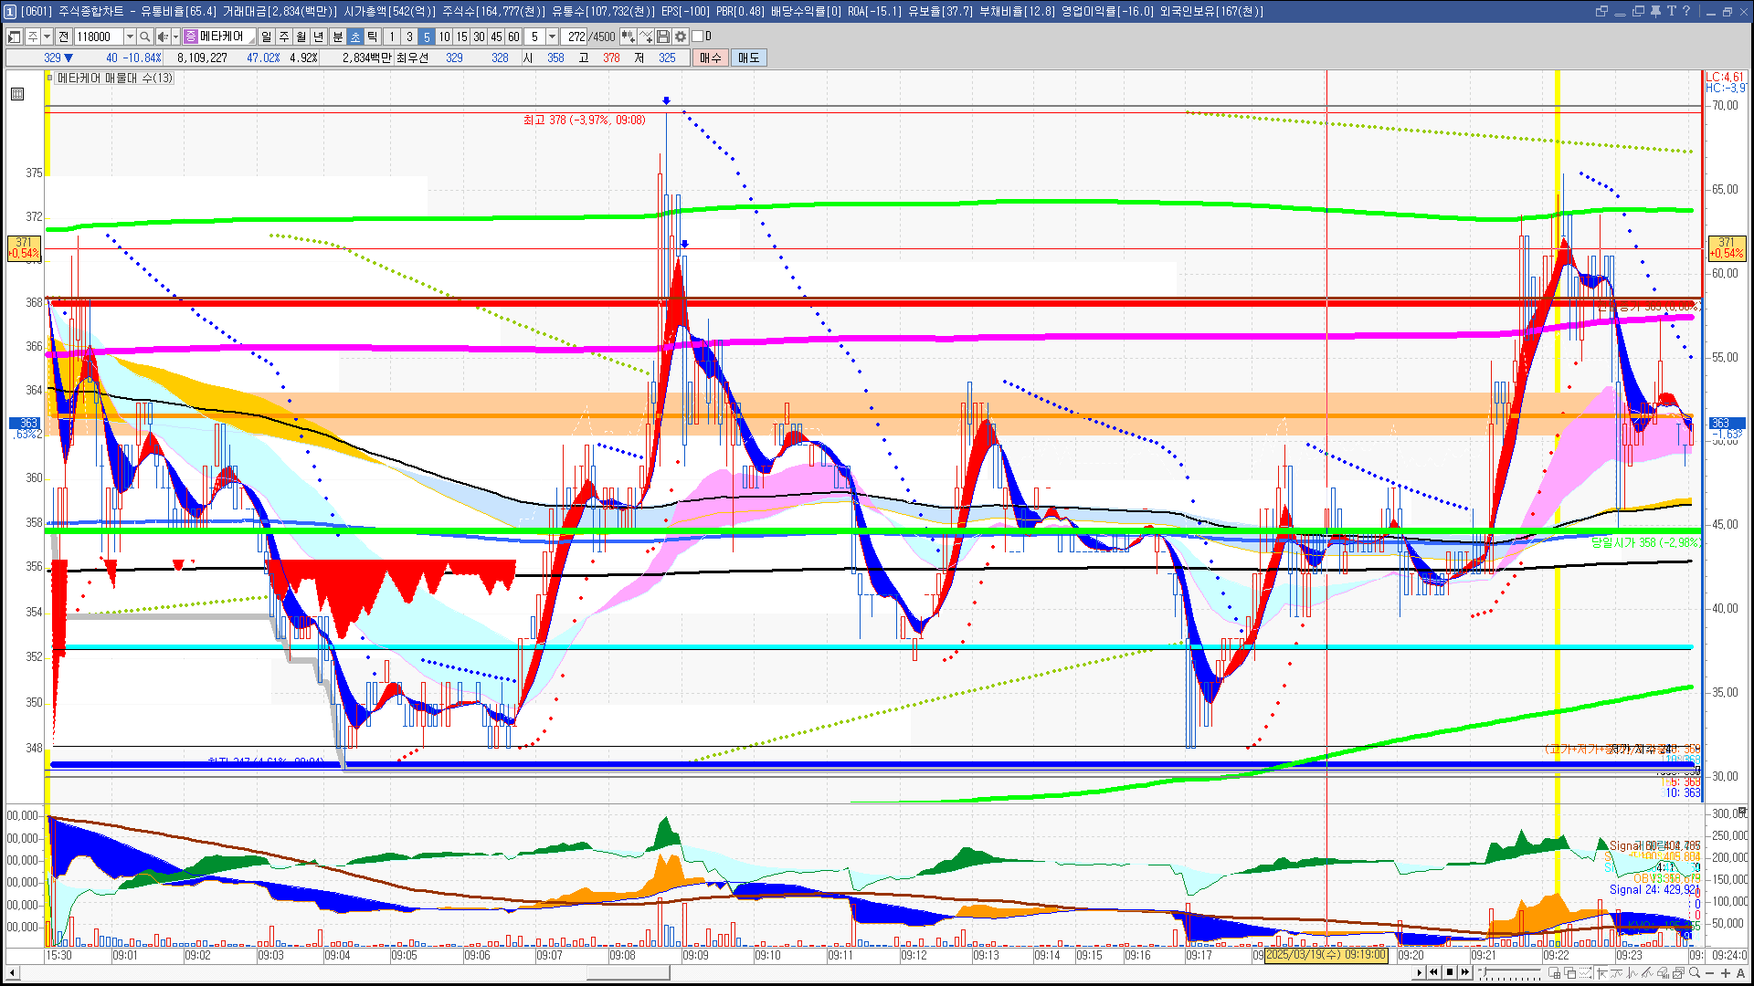Click the play button in replay controls
This screenshot has width=1754, height=986.
1419,972
